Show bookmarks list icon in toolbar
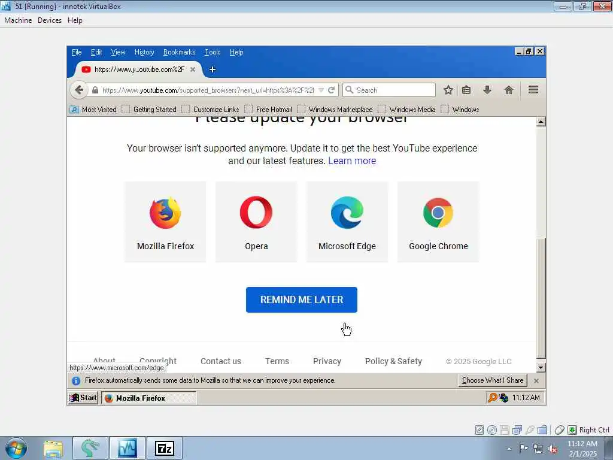The image size is (613, 460). pyautogui.click(x=466, y=90)
